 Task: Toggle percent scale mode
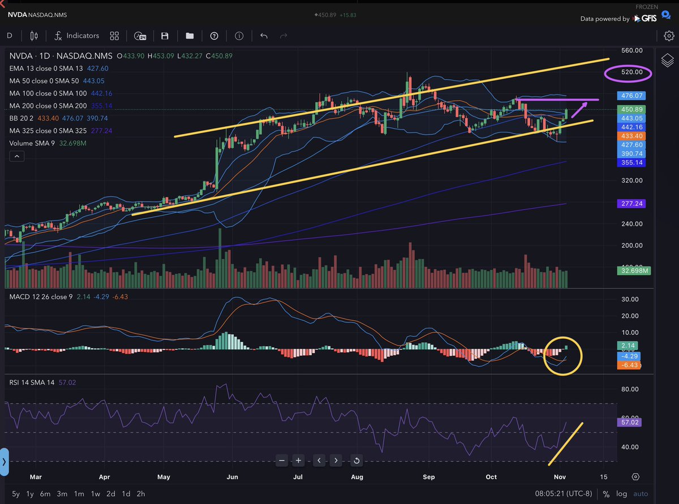[x=606, y=493]
